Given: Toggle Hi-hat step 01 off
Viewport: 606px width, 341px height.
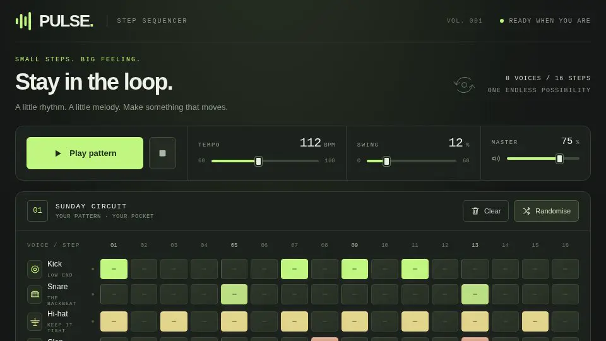Looking at the screenshot, I should pos(114,321).
